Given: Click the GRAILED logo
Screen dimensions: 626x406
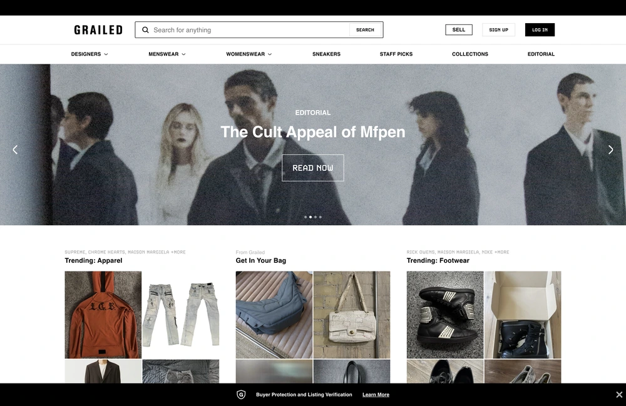Looking at the screenshot, I should click(98, 29).
